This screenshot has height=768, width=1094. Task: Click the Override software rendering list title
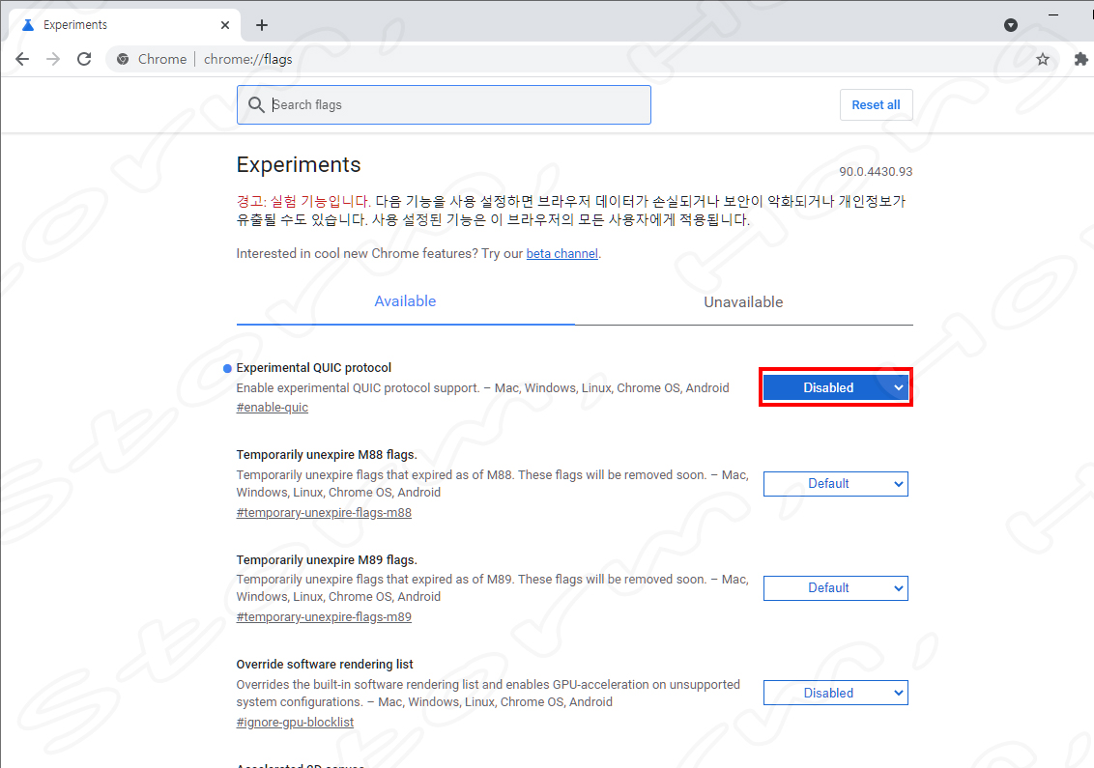(325, 664)
